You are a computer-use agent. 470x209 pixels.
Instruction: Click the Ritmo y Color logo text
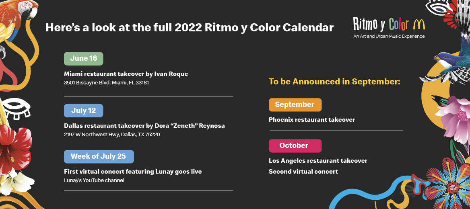click(381, 25)
